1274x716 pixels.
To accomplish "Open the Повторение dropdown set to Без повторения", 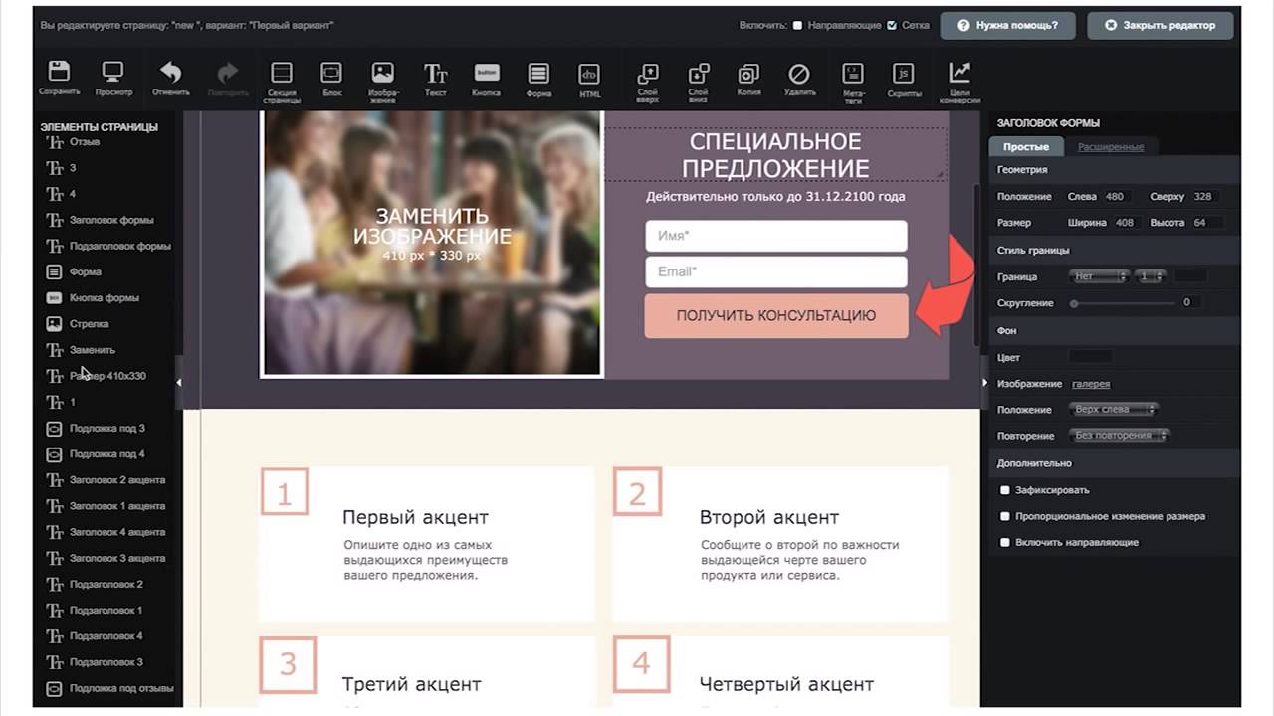I will tap(1120, 435).
